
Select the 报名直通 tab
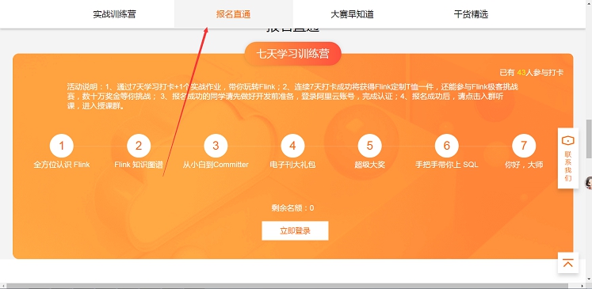(x=233, y=14)
